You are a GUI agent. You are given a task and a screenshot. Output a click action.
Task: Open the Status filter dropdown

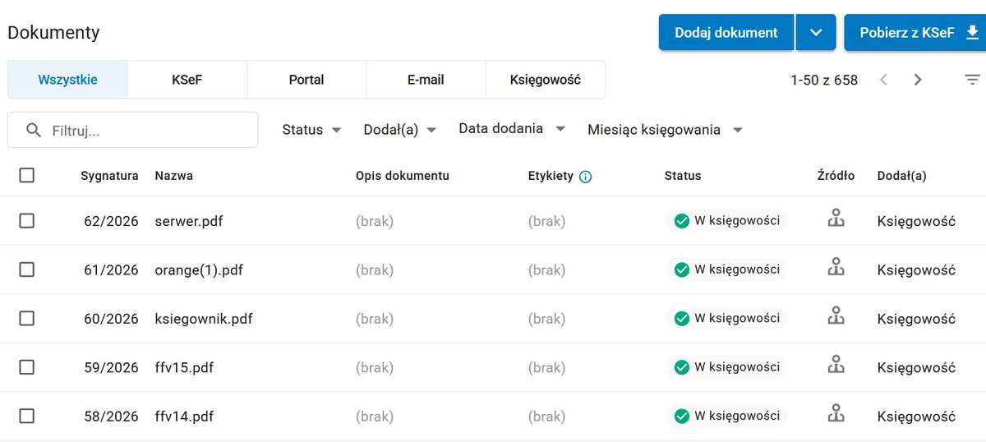tap(311, 130)
